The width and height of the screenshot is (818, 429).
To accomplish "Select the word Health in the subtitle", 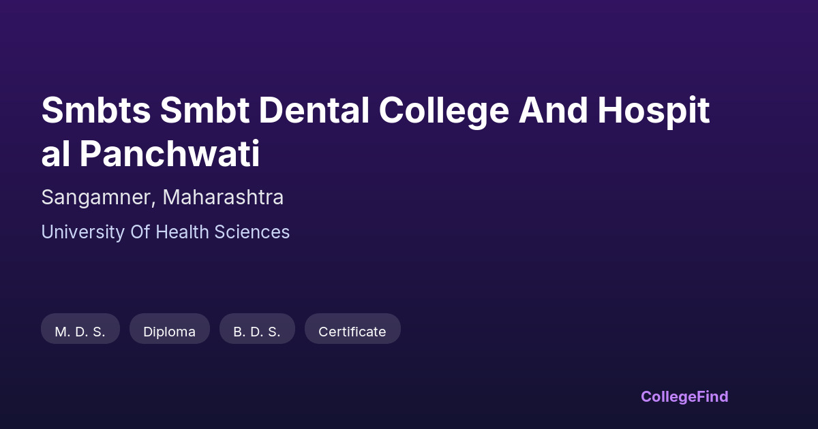I will tap(184, 232).
